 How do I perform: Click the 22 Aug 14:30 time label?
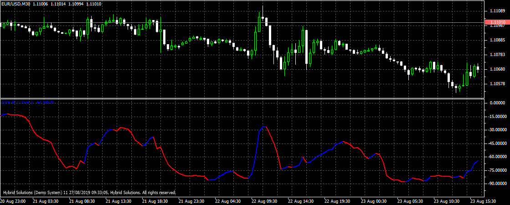[300, 201]
